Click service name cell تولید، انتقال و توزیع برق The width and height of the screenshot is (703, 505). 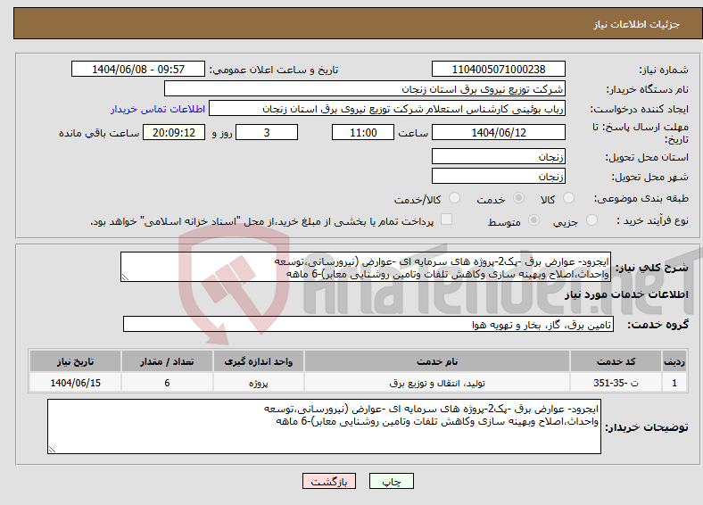pos(436,383)
